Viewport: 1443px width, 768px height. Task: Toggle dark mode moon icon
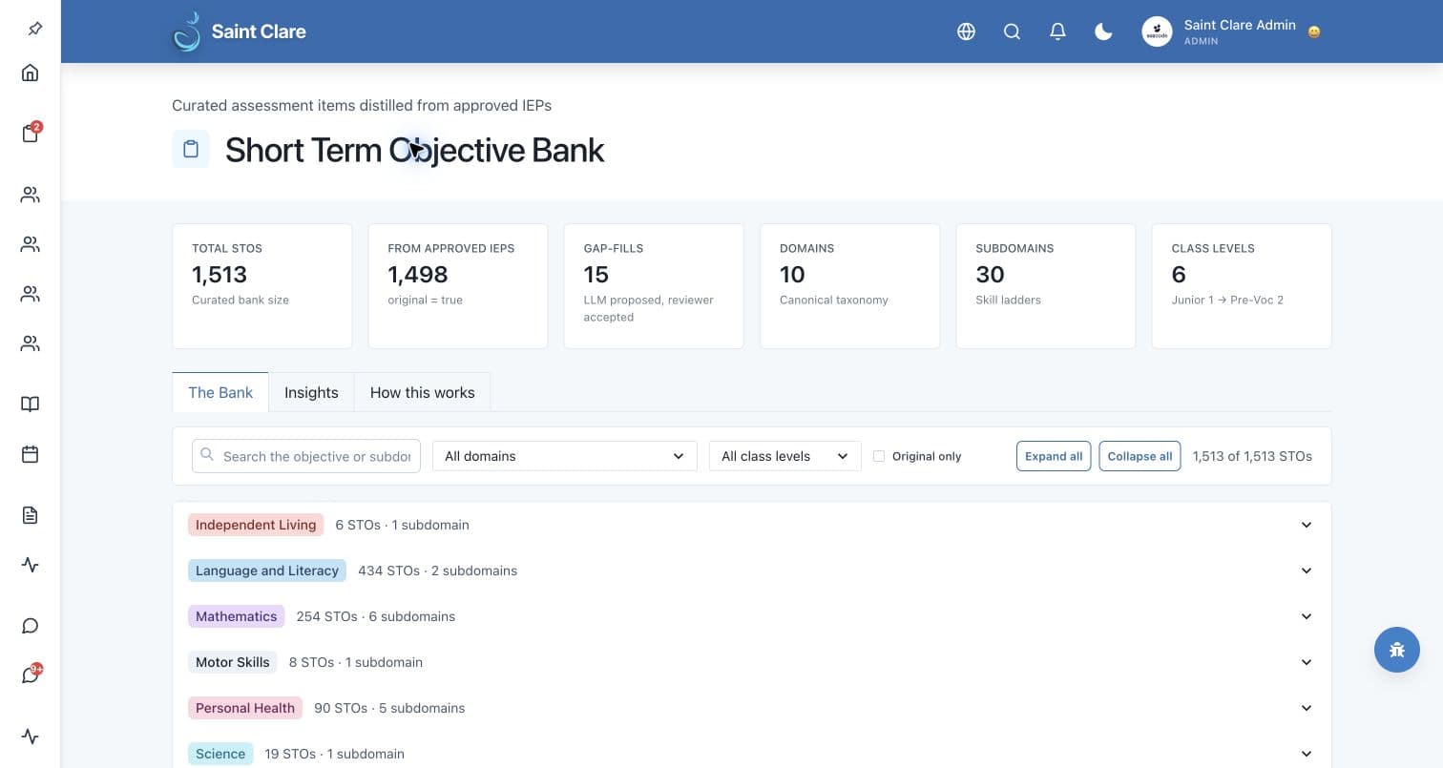click(1103, 31)
